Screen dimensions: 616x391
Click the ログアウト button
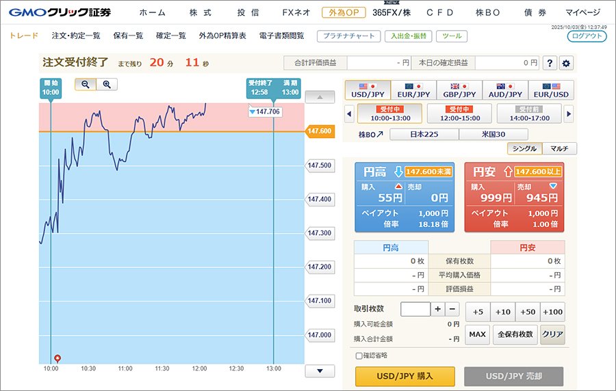pyautogui.click(x=587, y=36)
